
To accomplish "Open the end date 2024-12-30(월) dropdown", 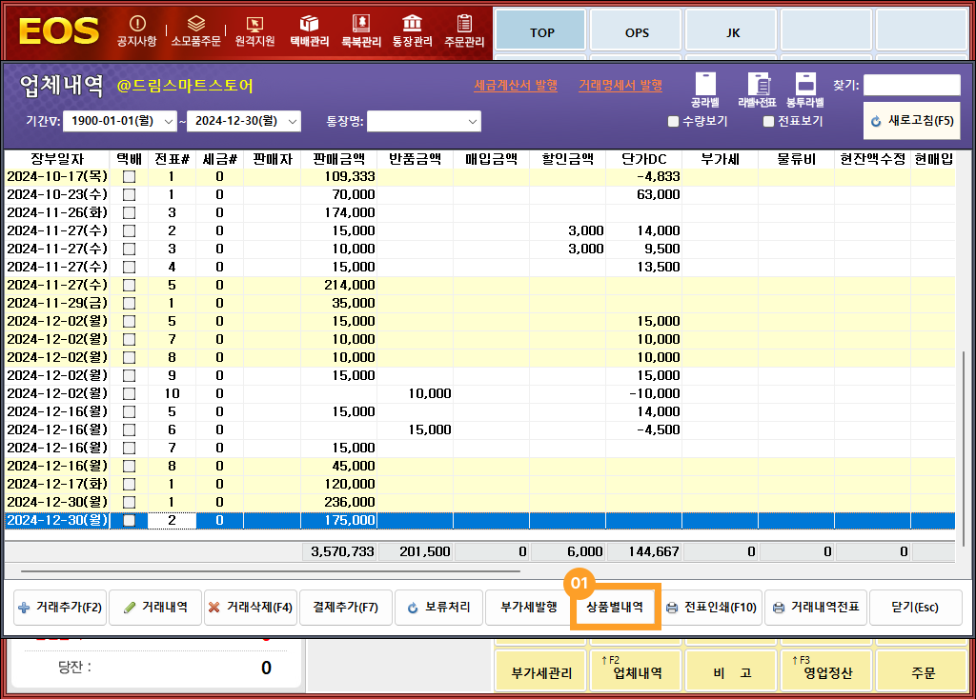I will 292,121.
